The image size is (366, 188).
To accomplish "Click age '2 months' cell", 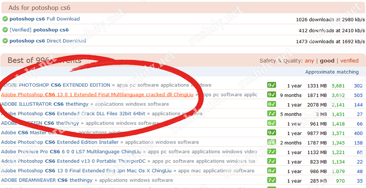I will point(291,143).
